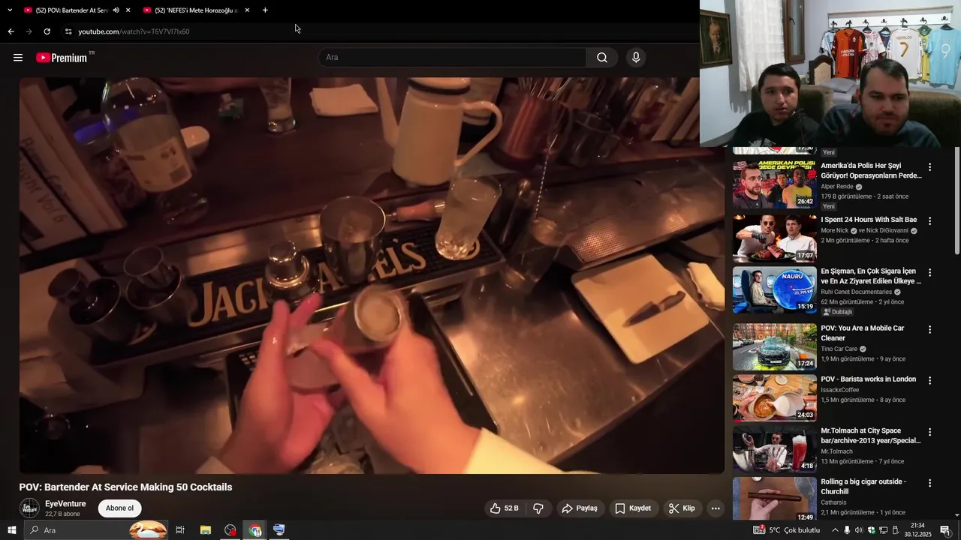Close the 'NEFES'i Mete Horozoğlu tab

[247, 10]
